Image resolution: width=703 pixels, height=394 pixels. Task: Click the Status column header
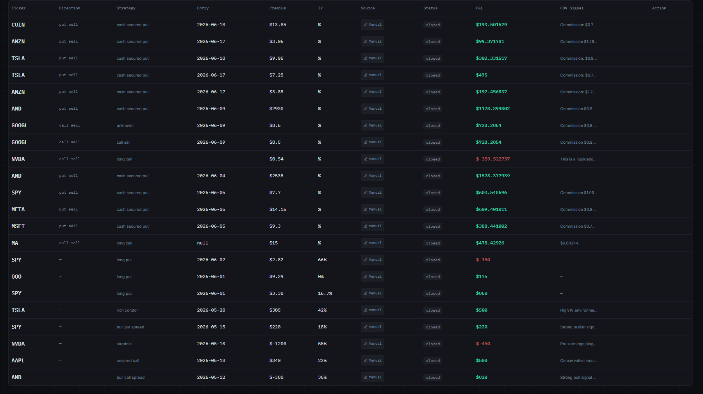pos(430,8)
